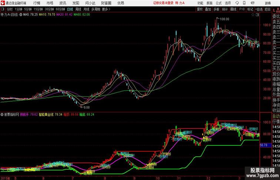Click the MA10: 79.70 value label

click(x=47, y=15)
